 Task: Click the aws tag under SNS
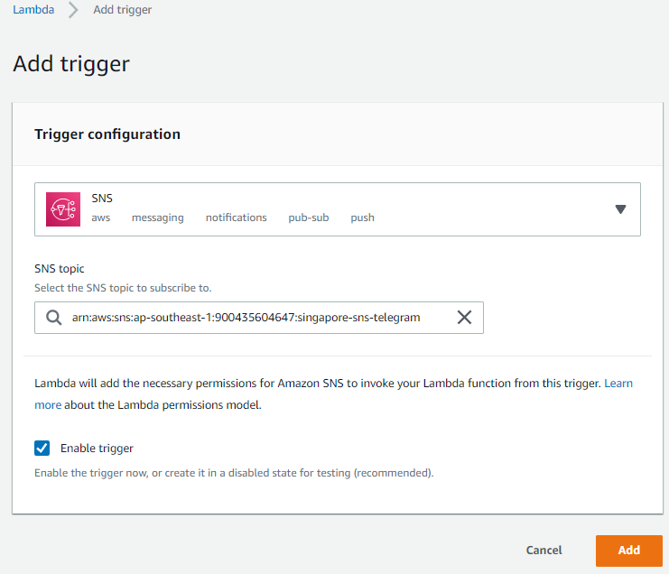pyautogui.click(x=101, y=218)
